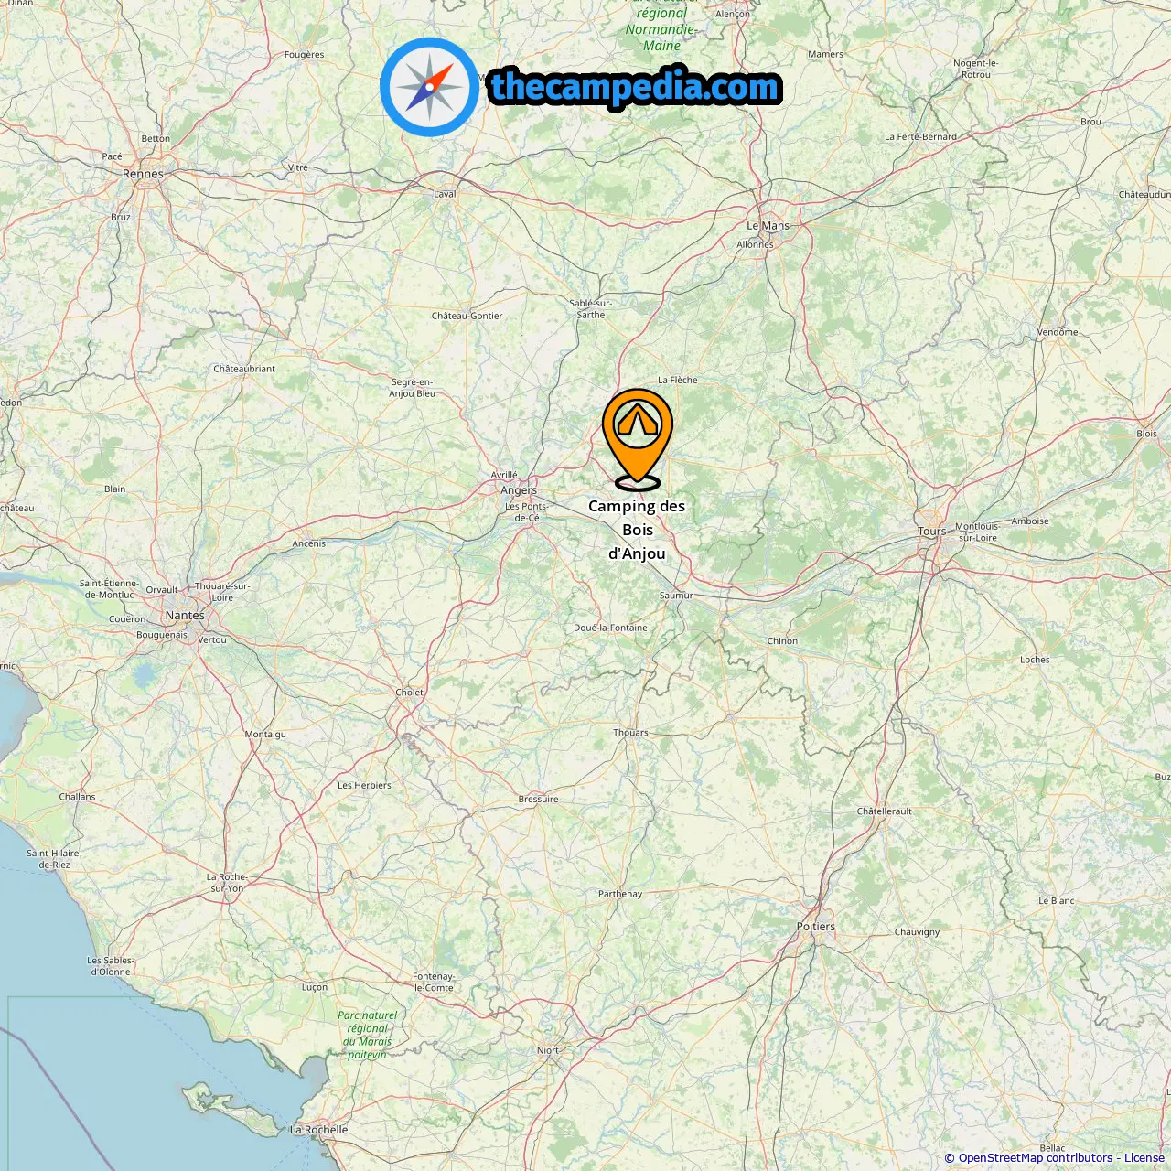Click the blue compass logo icon
Viewport: 1171px width, 1171px height.
[x=429, y=87]
